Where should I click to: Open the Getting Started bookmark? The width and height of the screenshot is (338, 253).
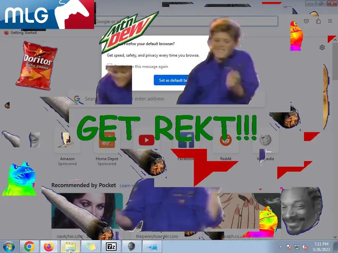coord(20,33)
